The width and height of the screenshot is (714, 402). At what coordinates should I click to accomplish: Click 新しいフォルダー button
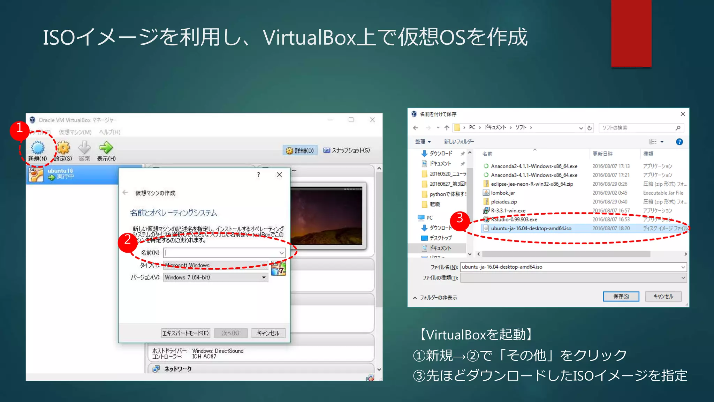point(459,142)
